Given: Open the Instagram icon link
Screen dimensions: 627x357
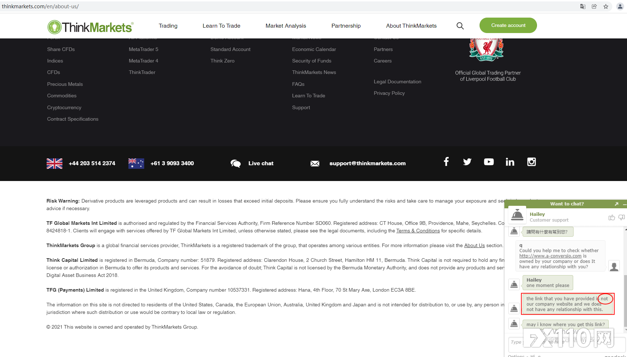Looking at the screenshot, I should click(x=532, y=162).
